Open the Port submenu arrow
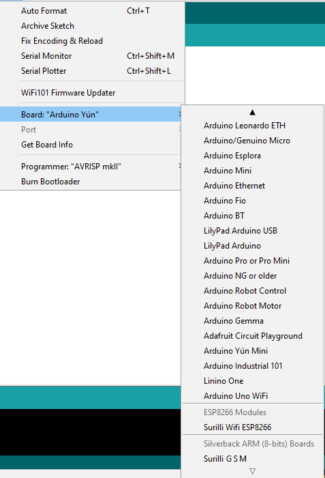 coord(180,129)
